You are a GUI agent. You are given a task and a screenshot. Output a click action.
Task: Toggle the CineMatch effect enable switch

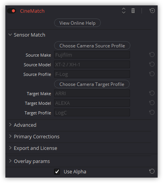pyautogui.click(x=12, y=11)
